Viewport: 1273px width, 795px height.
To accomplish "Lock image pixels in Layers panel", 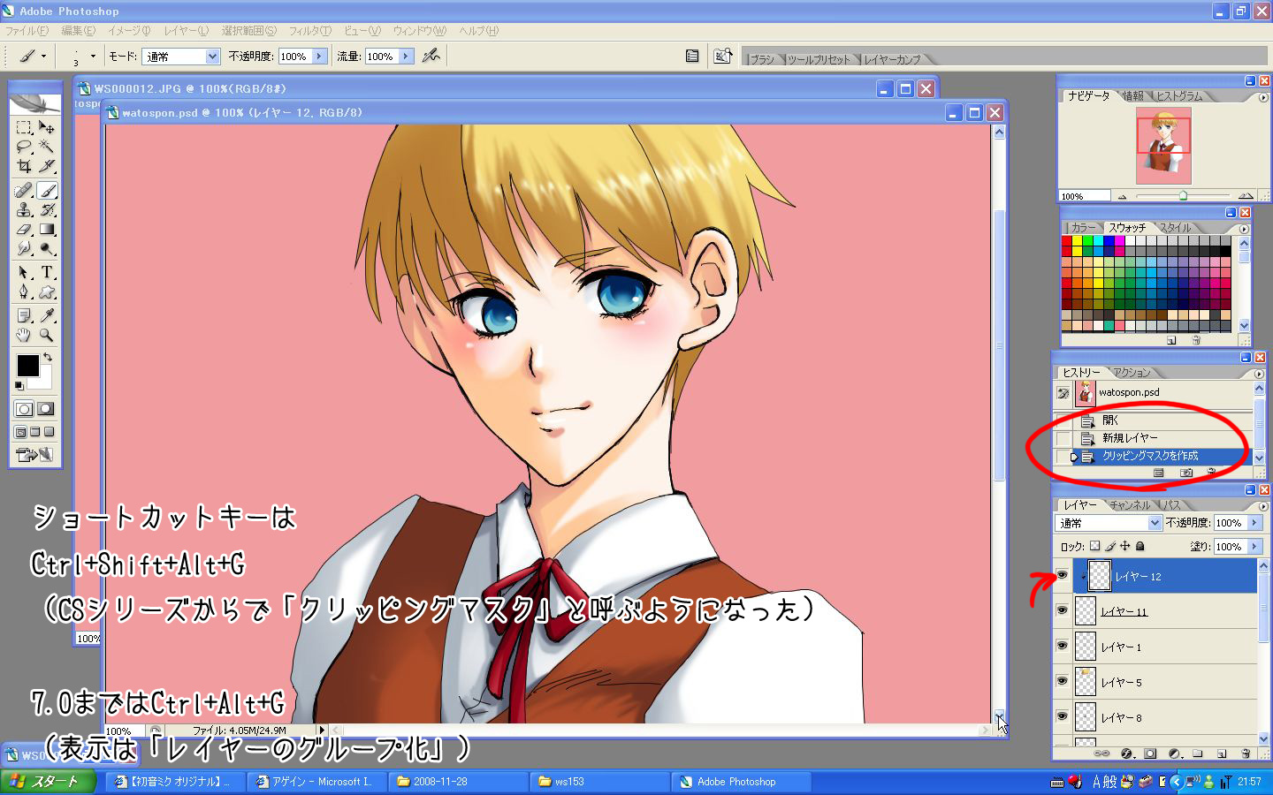I will click(x=1110, y=546).
